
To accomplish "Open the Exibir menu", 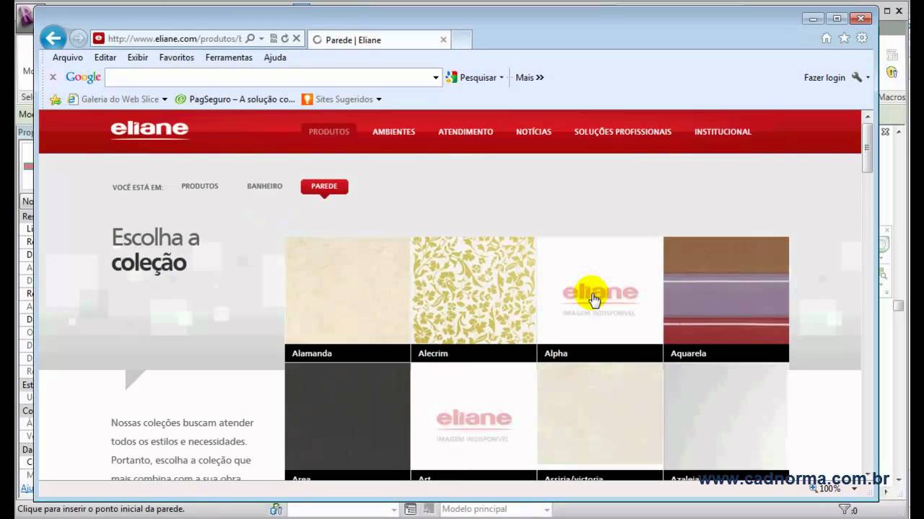I will (x=138, y=58).
